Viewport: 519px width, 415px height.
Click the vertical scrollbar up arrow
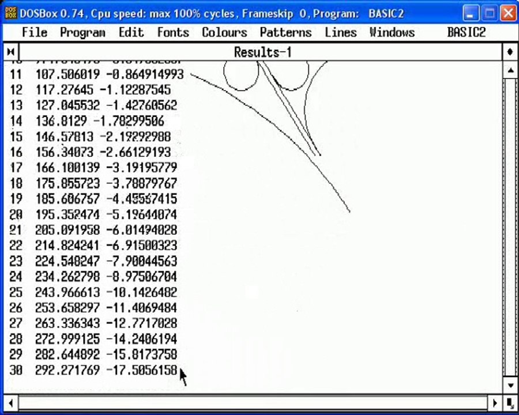tap(510, 70)
